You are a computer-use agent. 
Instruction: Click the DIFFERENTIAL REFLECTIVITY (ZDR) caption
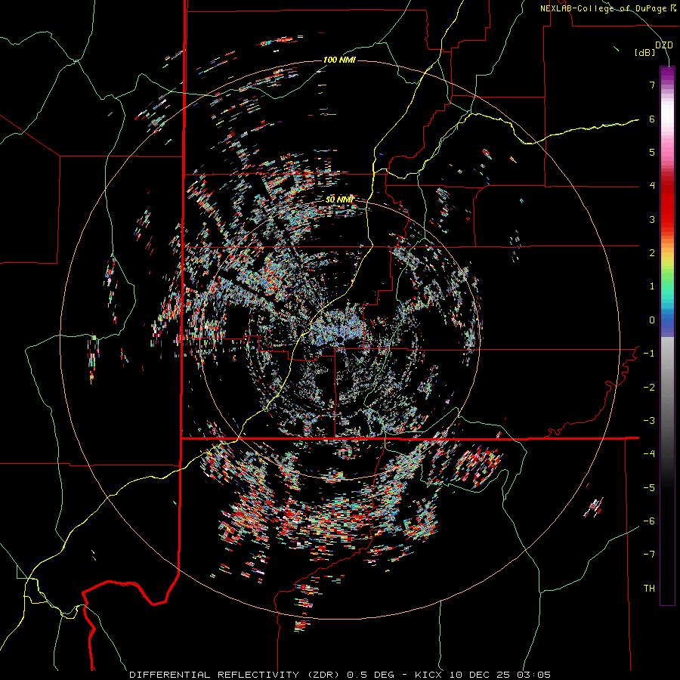click(236, 675)
